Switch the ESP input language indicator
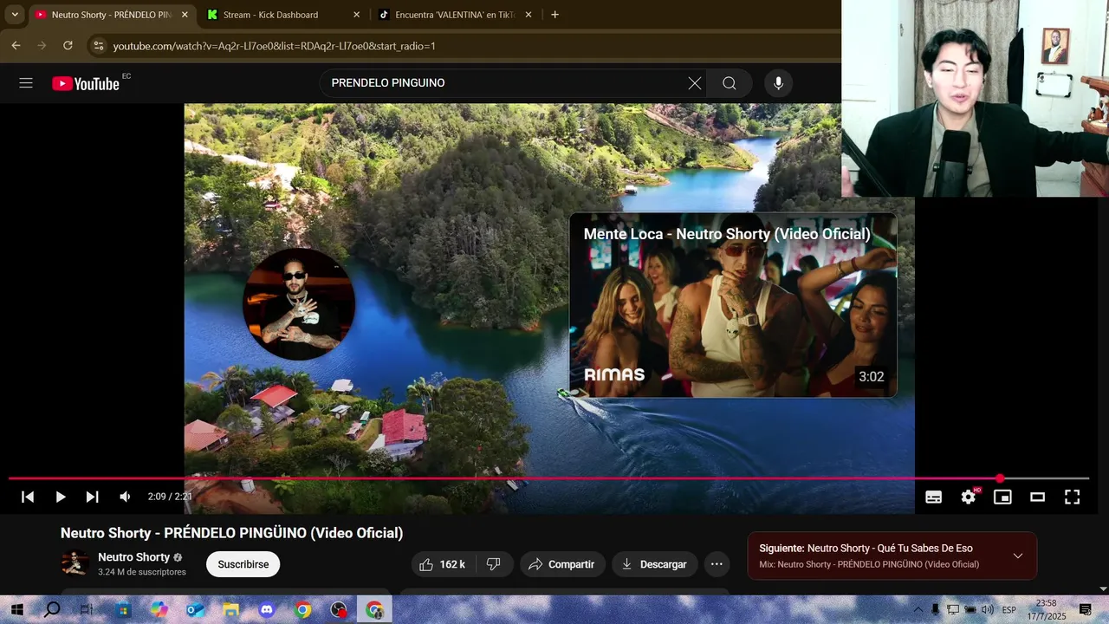This screenshot has width=1109, height=624. click(x=1009, y=610)
